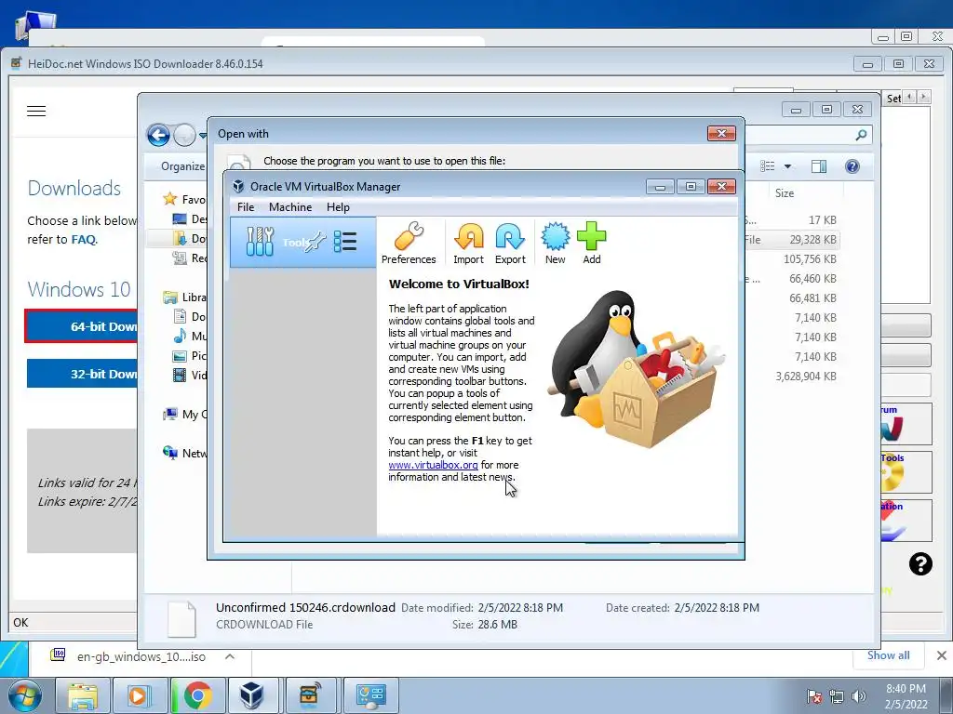The width and height of the screenshot is (953, 714).
Task: Sort files by the Size column
Action: tap(785, 193)
